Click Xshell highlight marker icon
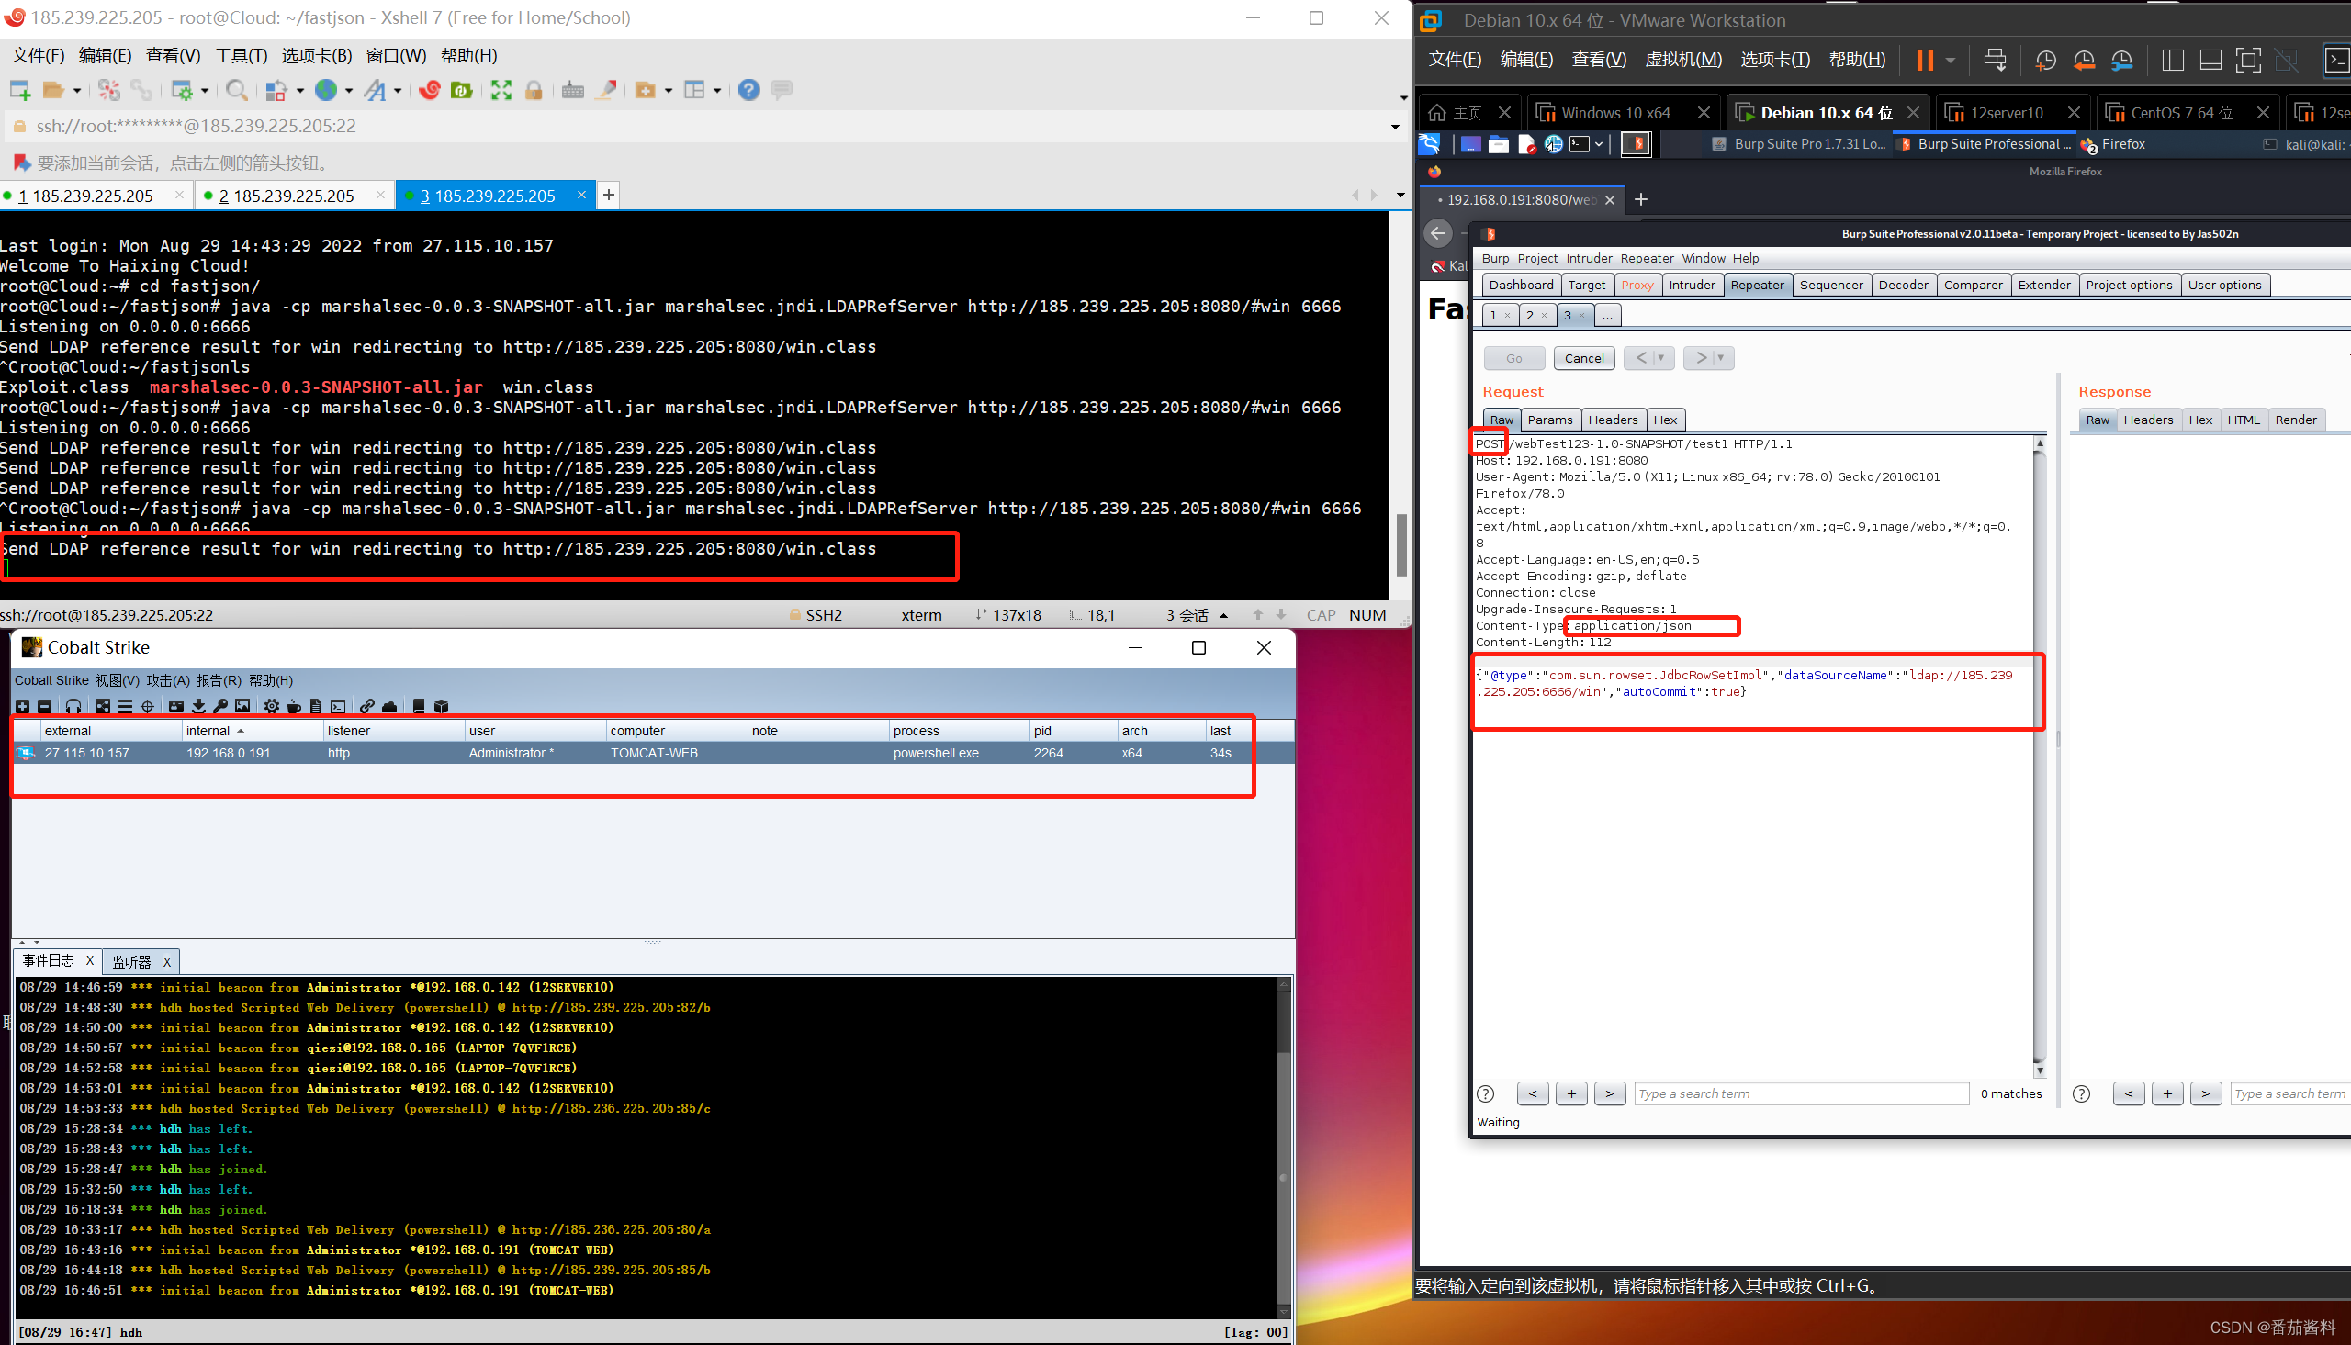 (607, 90)
